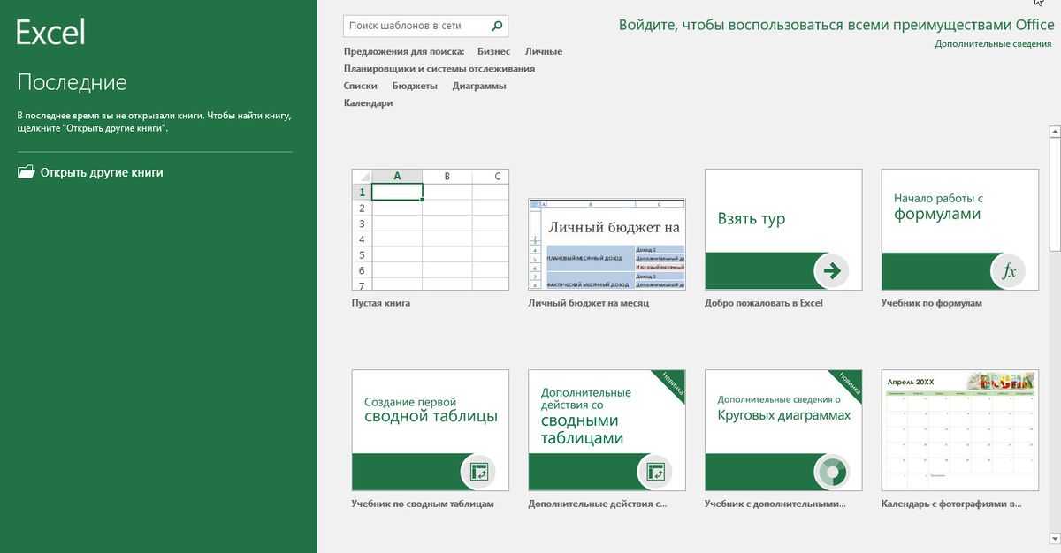Click the fx icon on formulas tile
The height and width of the screenshot is (553, 1061).
coord(1008,270)
